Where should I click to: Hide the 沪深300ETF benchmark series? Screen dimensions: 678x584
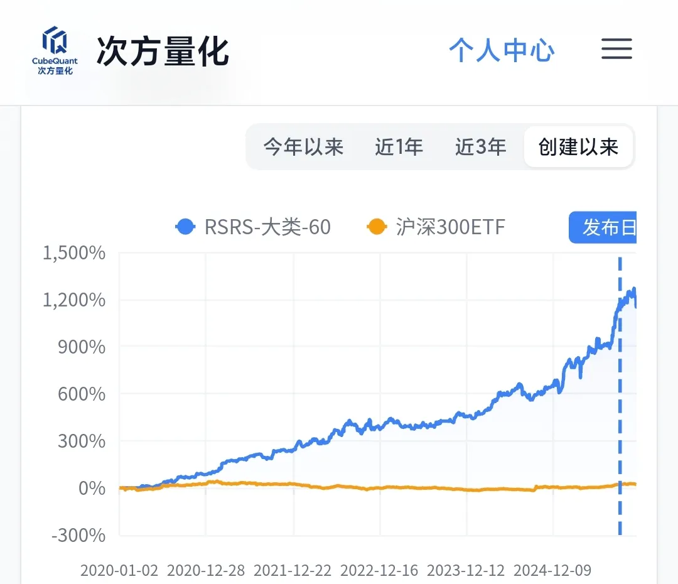[436, 227]
